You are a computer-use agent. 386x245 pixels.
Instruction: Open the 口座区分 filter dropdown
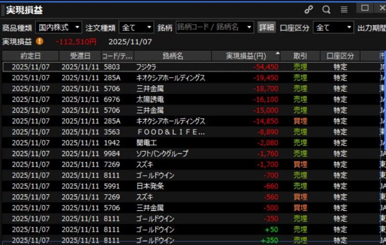point(333,27)
